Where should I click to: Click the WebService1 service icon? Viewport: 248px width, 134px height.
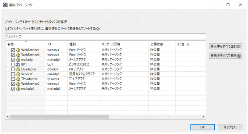(x=18, y=50)
